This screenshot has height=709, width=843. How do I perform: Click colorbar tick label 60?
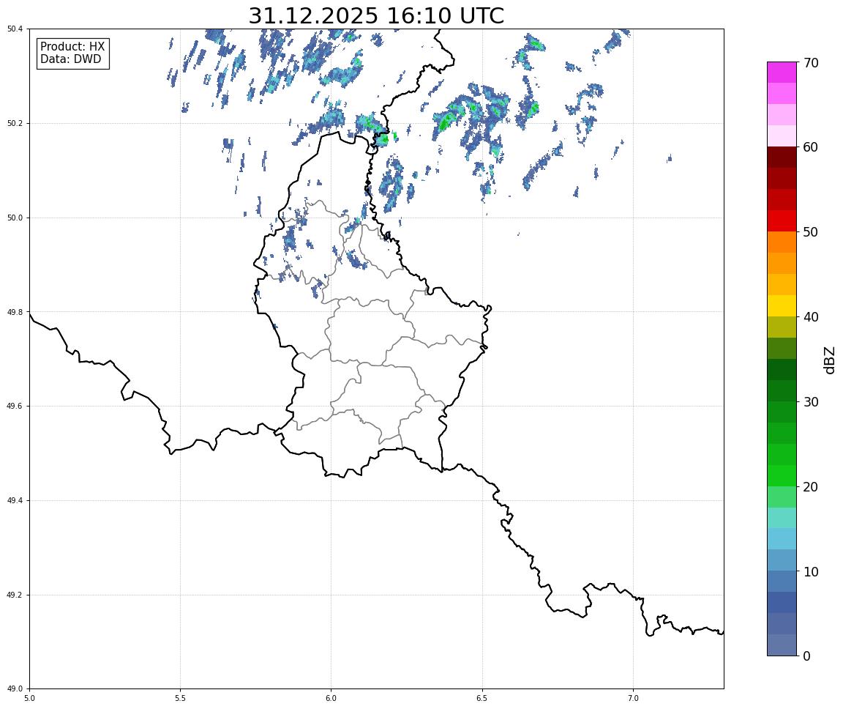811,147
